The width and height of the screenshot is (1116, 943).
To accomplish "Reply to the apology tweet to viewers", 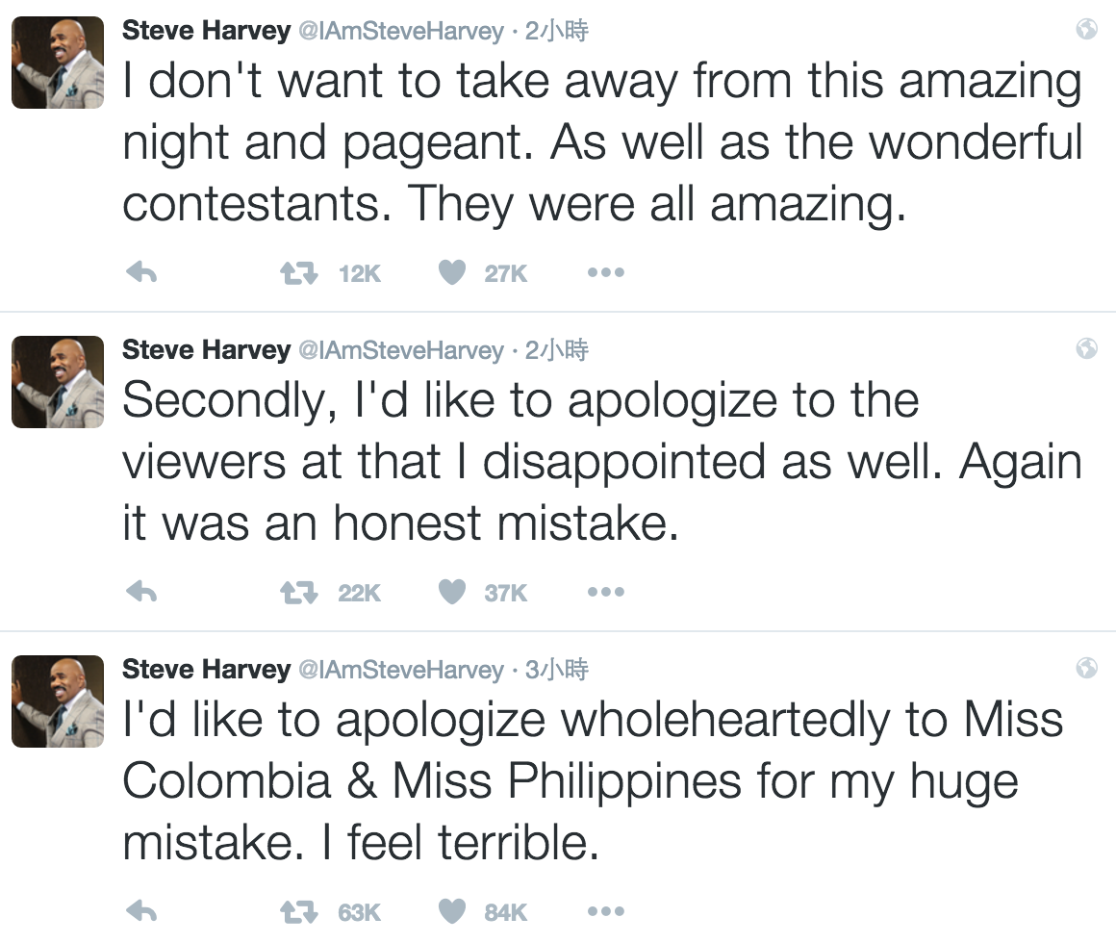I will pos(142,592).
